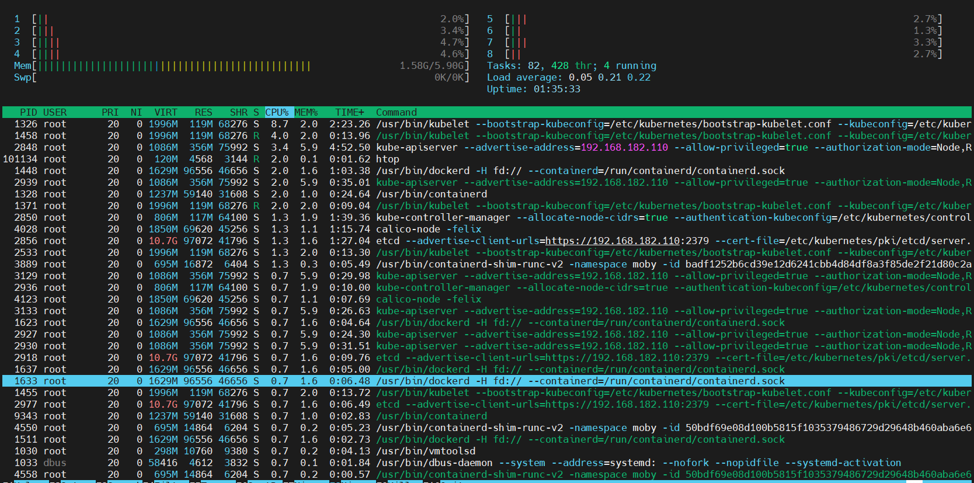Sort by the MEM% column header
This screenshot has height=483, width=974.
coord(306,112)
